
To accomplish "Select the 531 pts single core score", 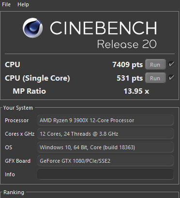I will [x=130, y=78].
